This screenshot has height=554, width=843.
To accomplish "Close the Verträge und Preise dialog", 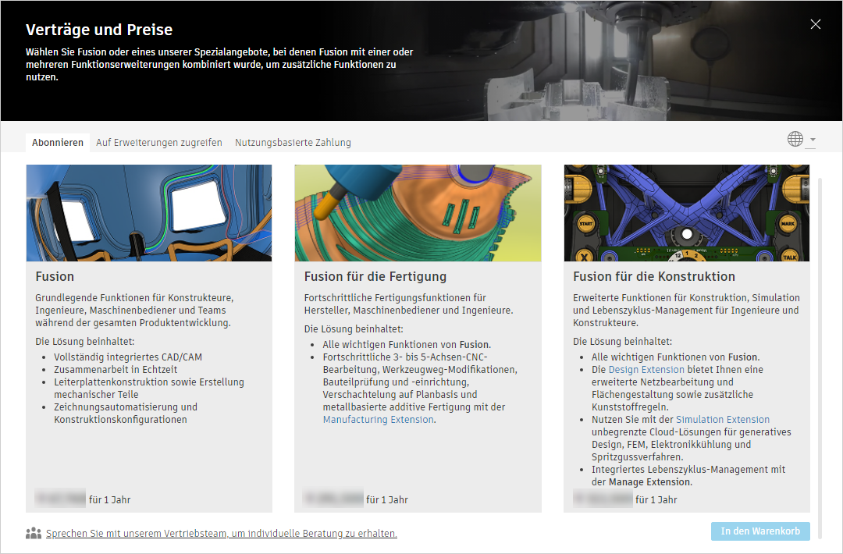I will (815, 24).
